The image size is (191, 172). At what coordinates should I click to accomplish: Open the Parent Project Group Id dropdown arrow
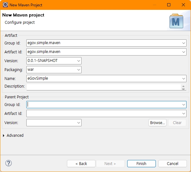coord(184,104)
